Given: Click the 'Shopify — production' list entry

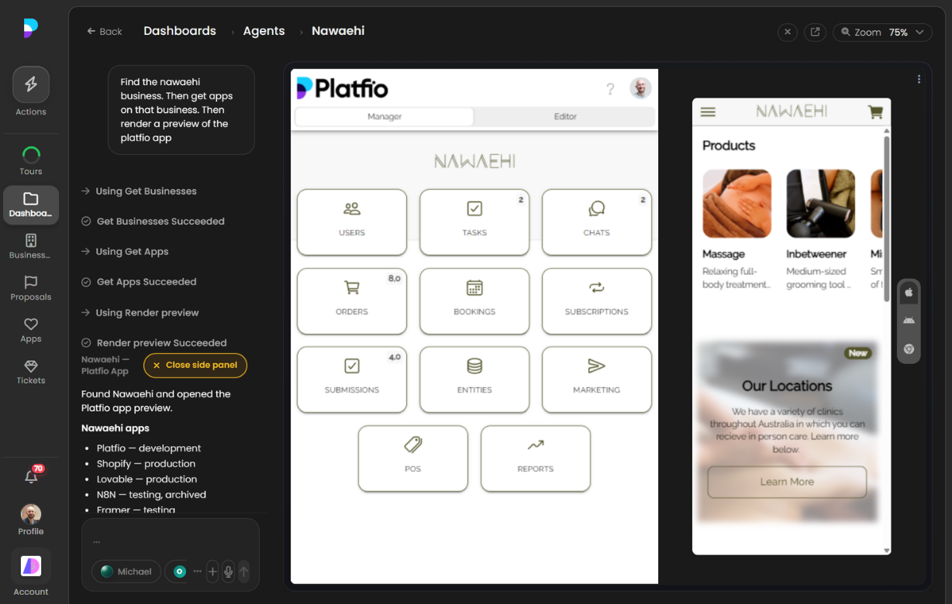Looking at the screenshot, I should pyautogui.click(x=146, y=464).
